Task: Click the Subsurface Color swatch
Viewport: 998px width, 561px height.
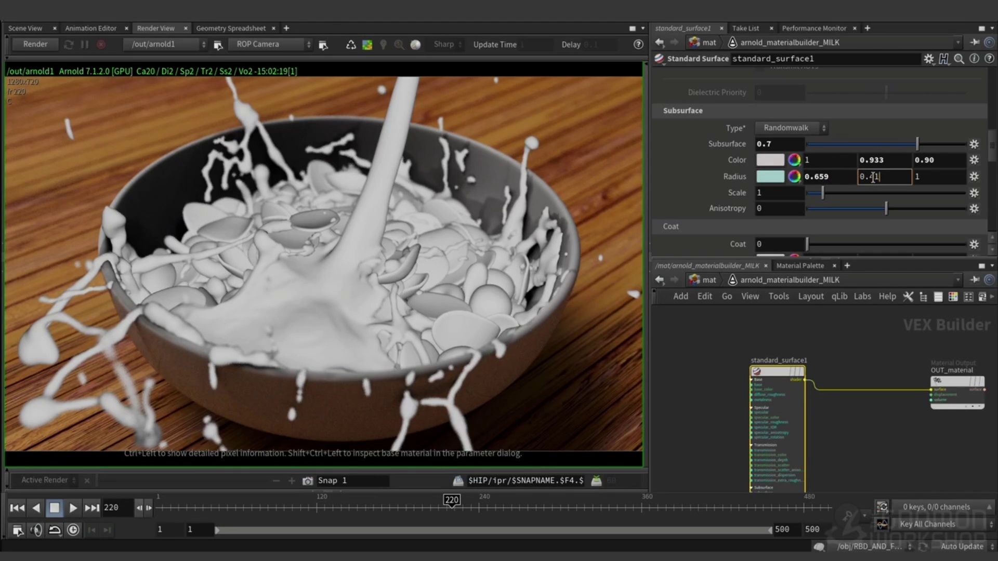Action: [770, 160]
